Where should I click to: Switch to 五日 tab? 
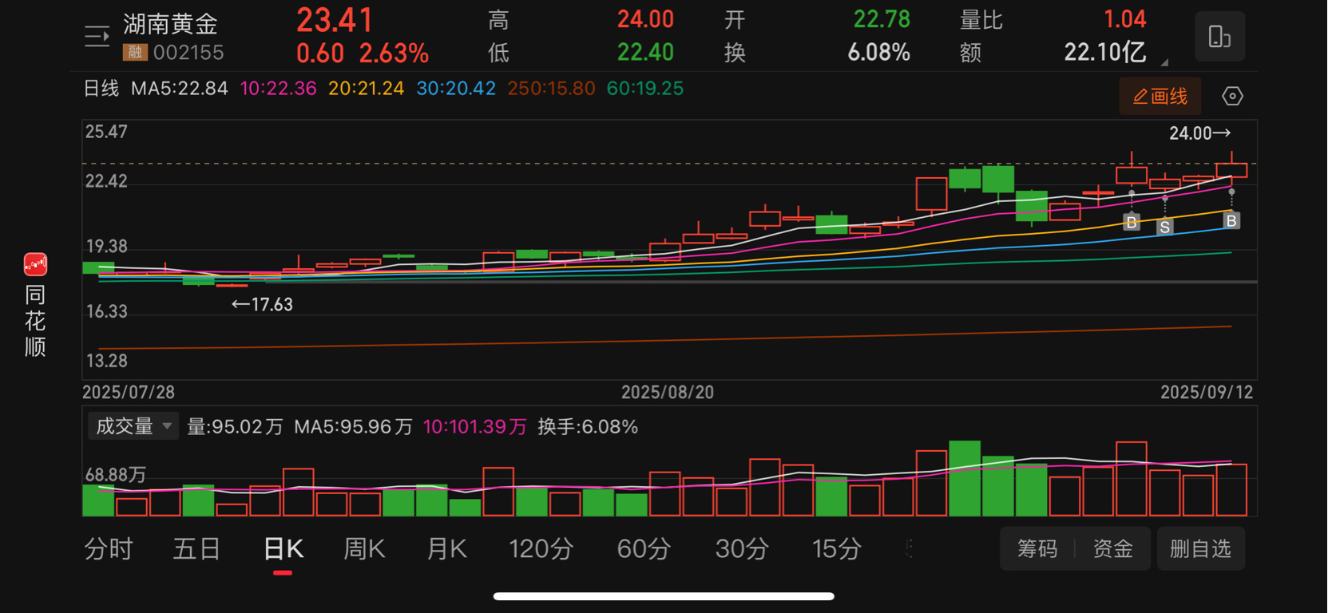pyautogui.click(x=196, y=549)
